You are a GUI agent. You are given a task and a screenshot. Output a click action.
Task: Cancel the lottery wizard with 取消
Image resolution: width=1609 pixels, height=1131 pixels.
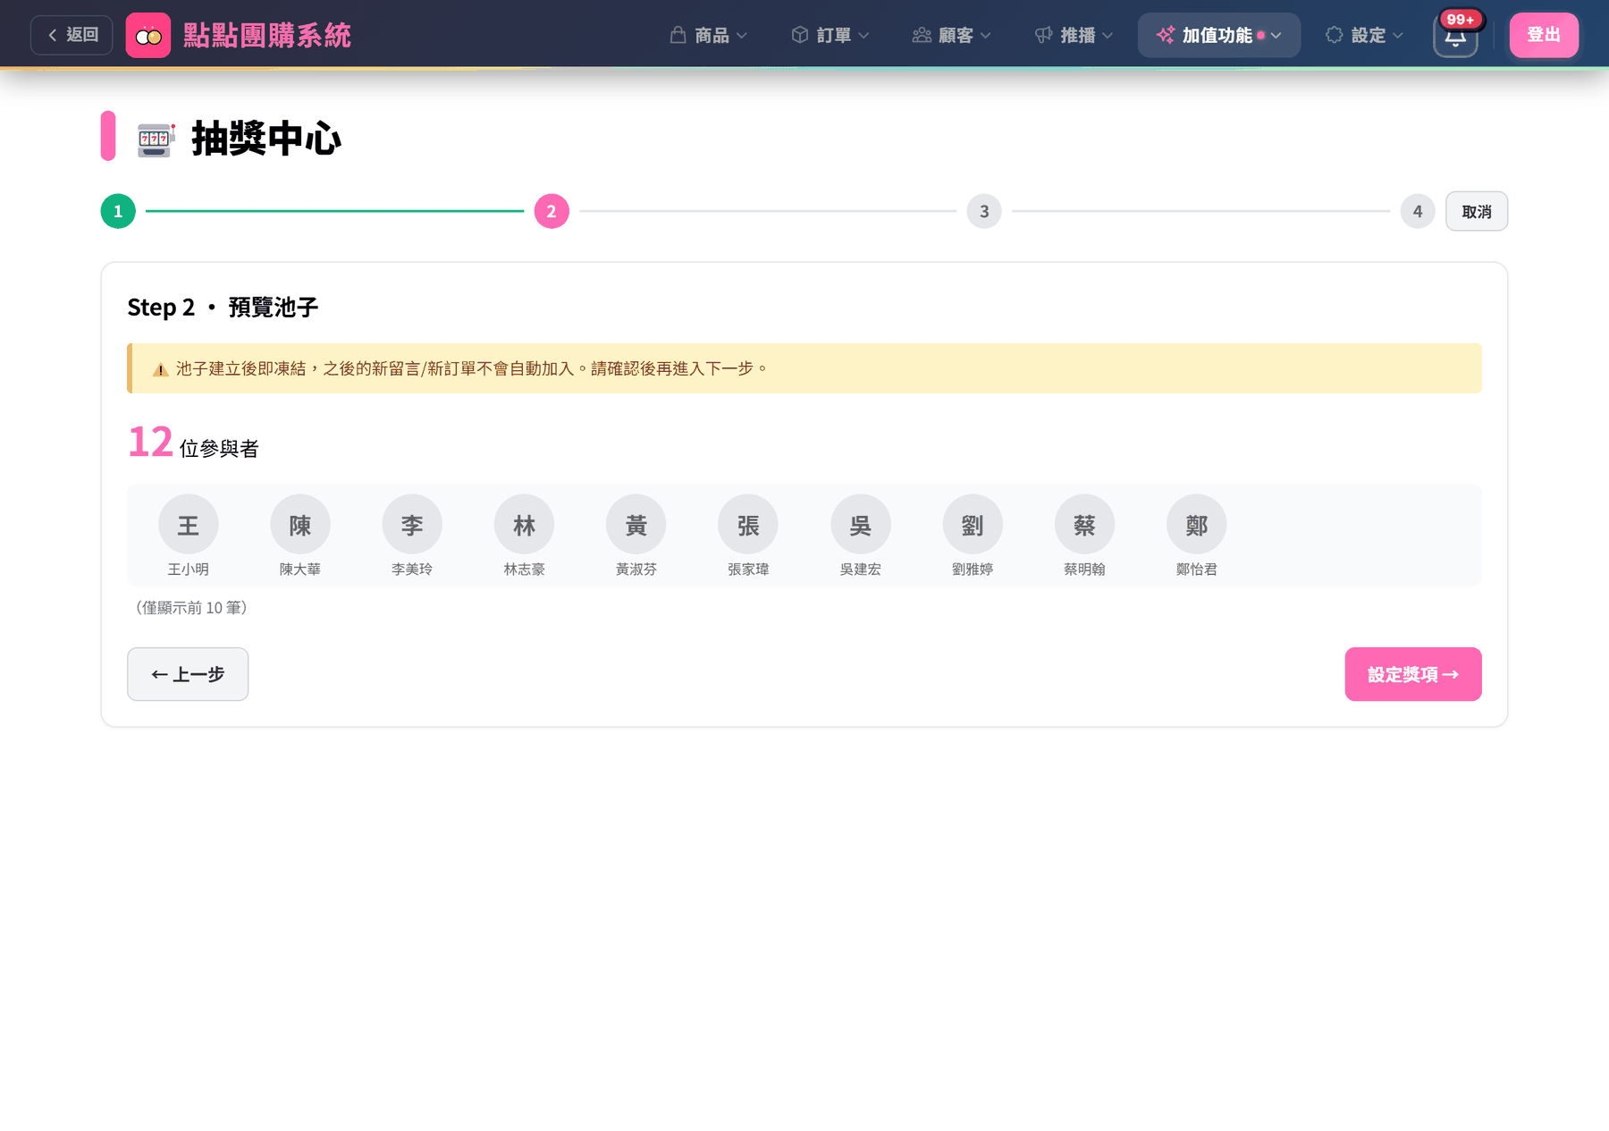click(1477, 212)
